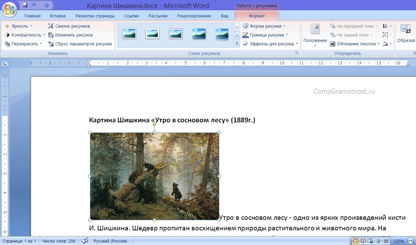
Task: Open the Контрастность contrast dropdown
Action: (25, 35)
